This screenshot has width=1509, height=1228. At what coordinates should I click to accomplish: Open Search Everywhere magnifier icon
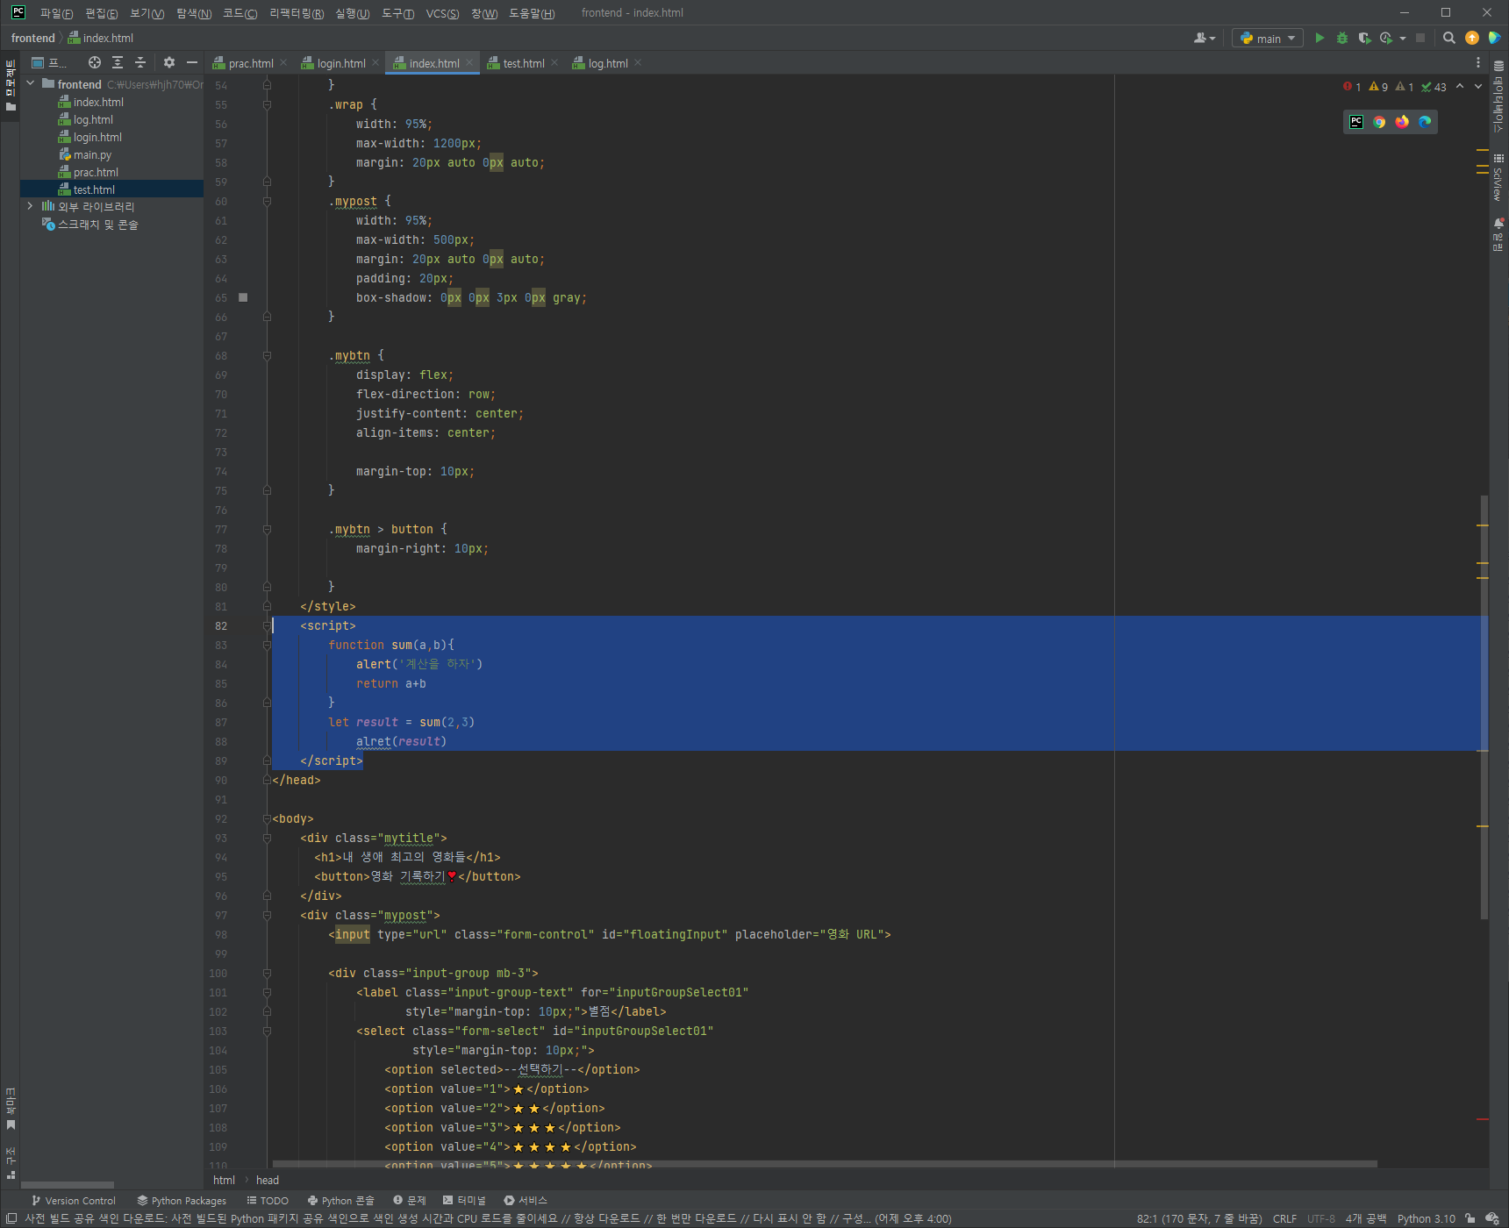point(1449,38)
